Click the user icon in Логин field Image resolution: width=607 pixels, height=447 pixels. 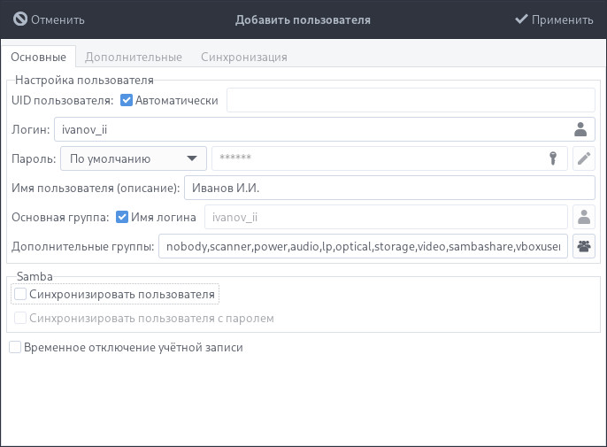tap(580, 129)
